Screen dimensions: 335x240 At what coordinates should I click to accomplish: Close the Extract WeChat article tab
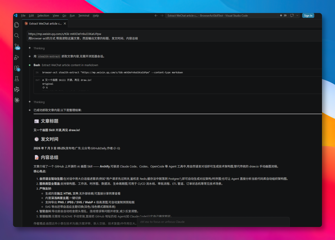(65, 24)
